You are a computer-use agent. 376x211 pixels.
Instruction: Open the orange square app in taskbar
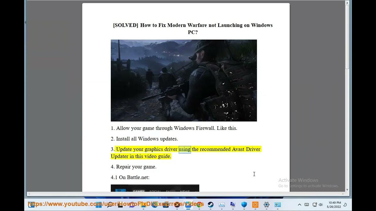click(255, 205)
